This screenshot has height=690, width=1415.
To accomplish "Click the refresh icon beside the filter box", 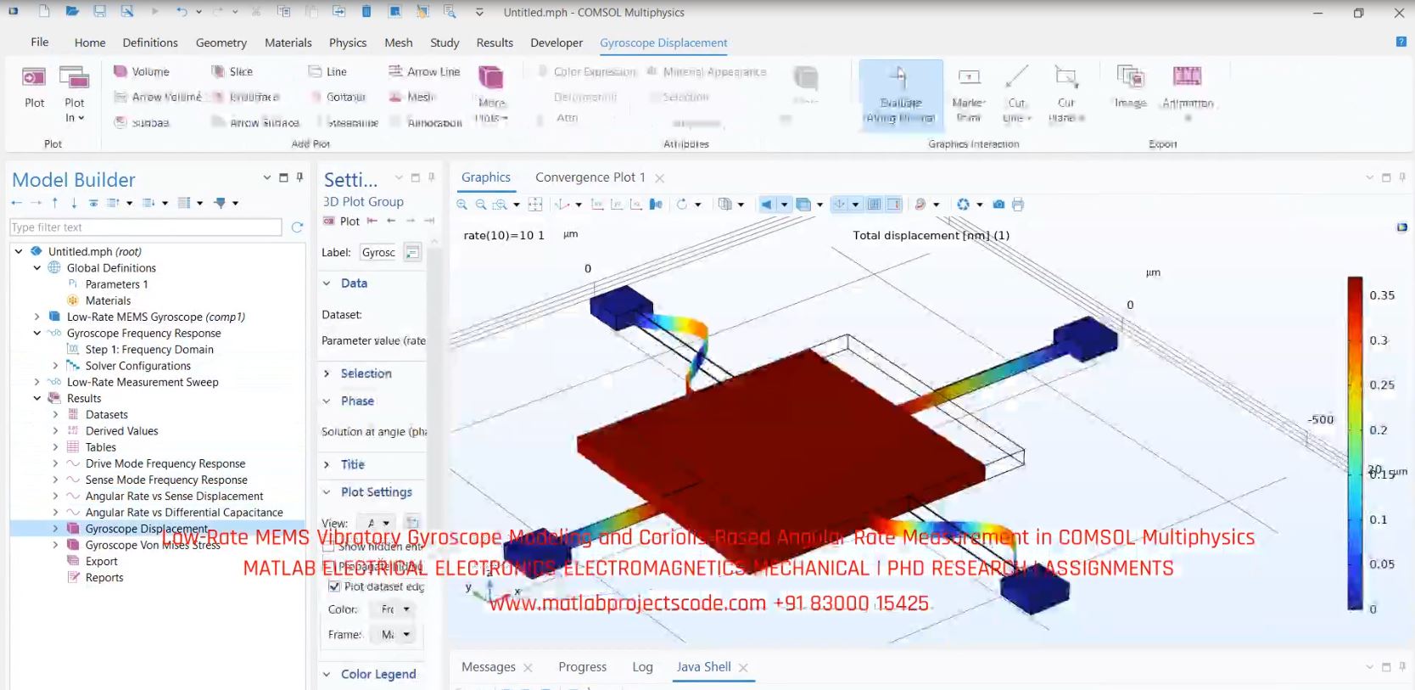I will click(x=297, y=227).
